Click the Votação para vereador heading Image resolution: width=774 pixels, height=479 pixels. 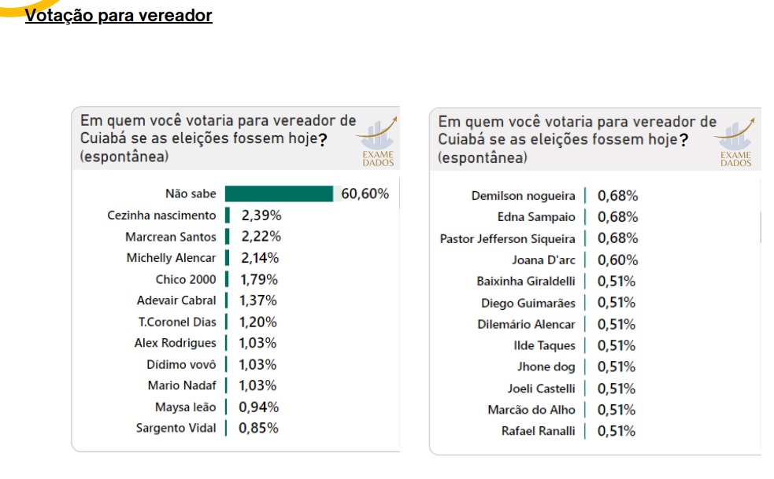[x=118, y=15]
